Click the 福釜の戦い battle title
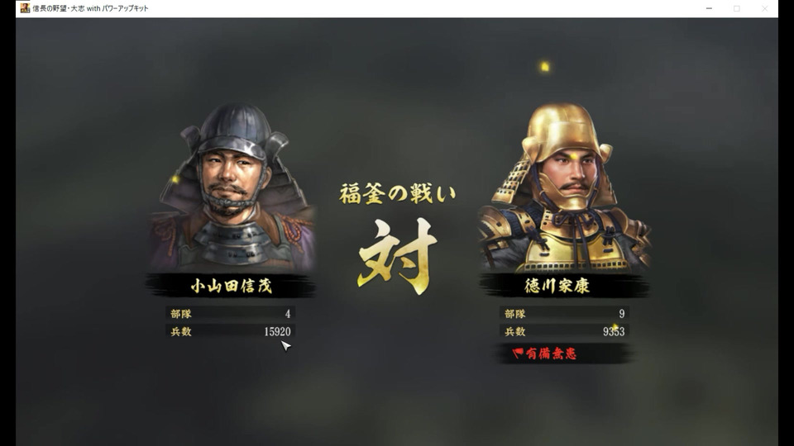The height and width of the screenshot is (446, 794). point(398,193)
